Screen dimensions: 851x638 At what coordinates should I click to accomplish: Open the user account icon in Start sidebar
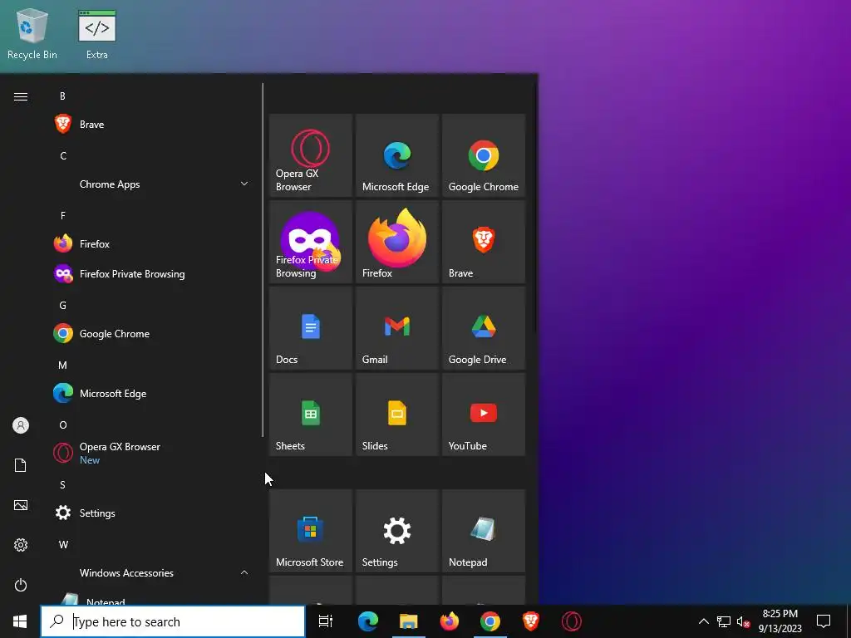pos(21,425)
